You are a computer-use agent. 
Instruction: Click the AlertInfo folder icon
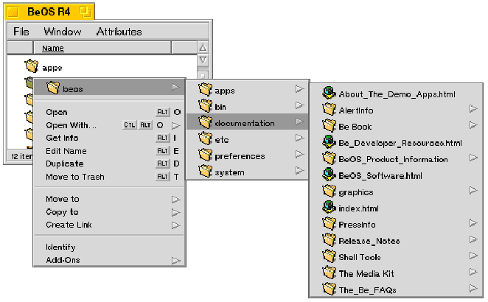click(329, 110)
